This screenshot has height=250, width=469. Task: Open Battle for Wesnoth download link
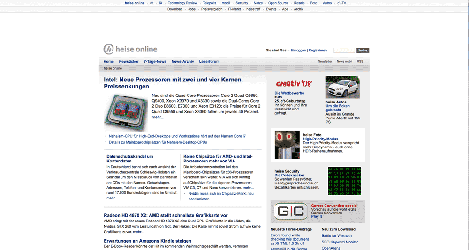pos(336,236)
